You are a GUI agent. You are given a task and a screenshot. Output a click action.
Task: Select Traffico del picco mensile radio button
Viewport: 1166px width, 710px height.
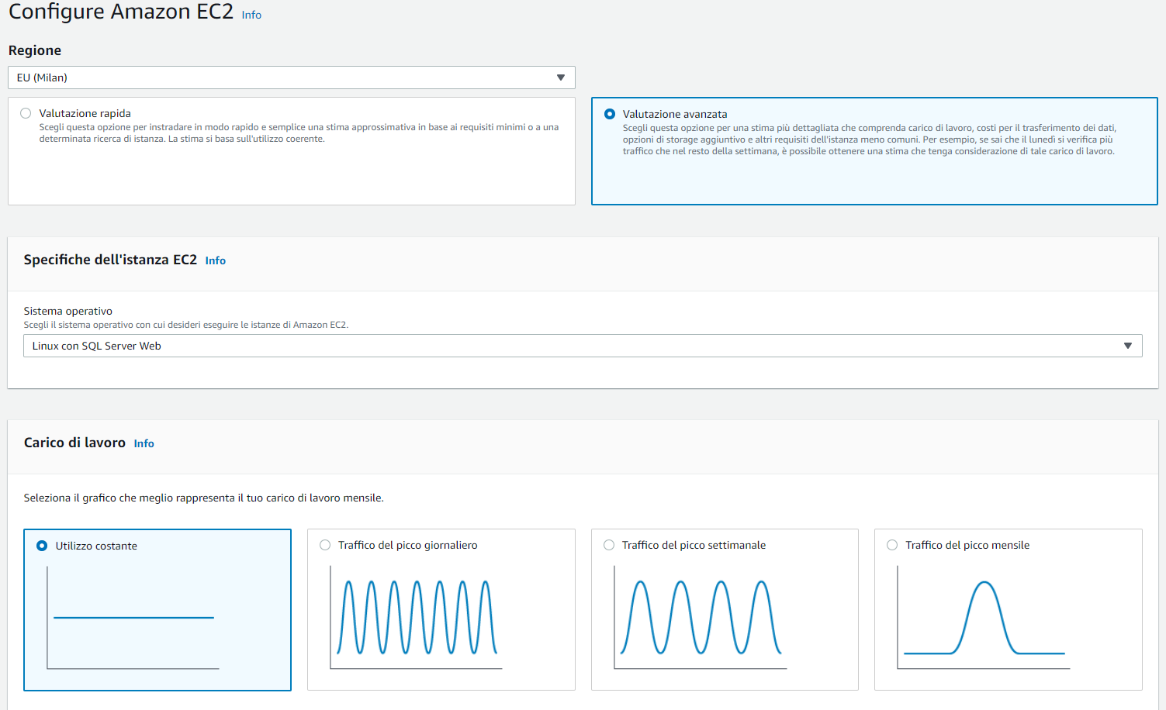pyautogui.click(x=892, y=545)
